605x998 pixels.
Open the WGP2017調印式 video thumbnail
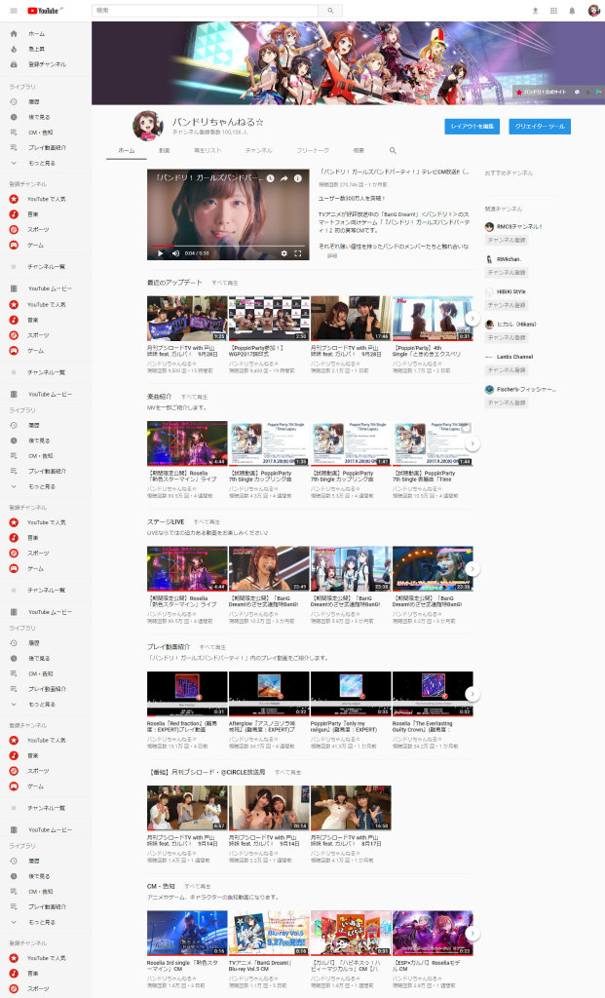click(269, 319)
